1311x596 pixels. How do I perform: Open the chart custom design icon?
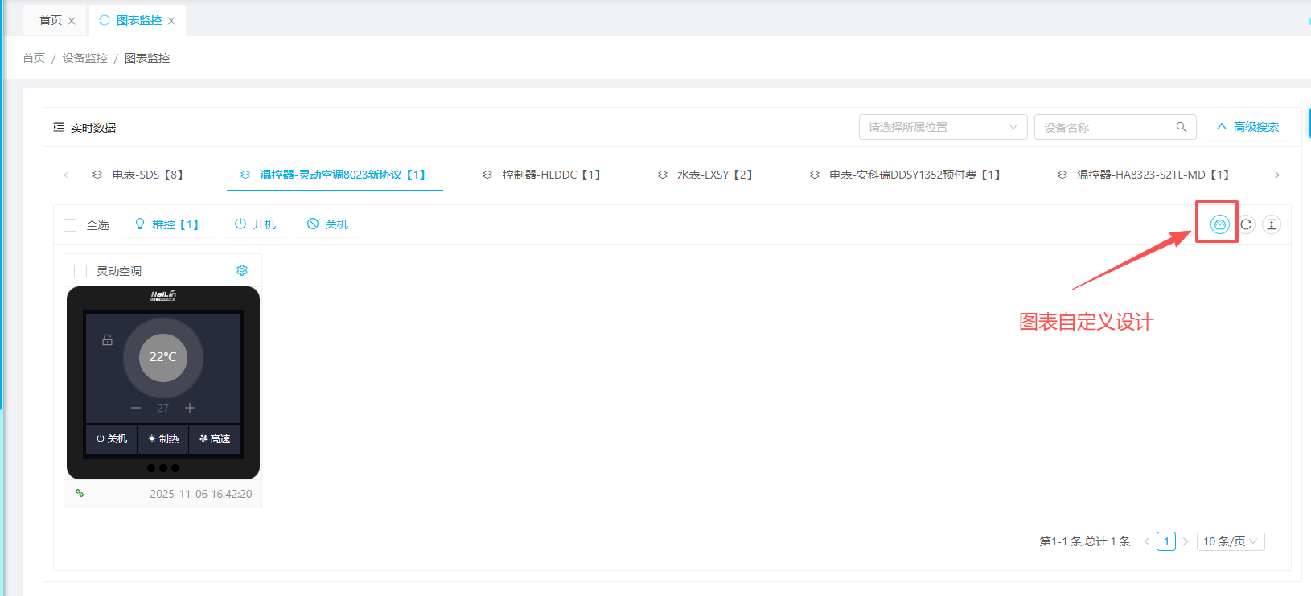click(1219, 224)
